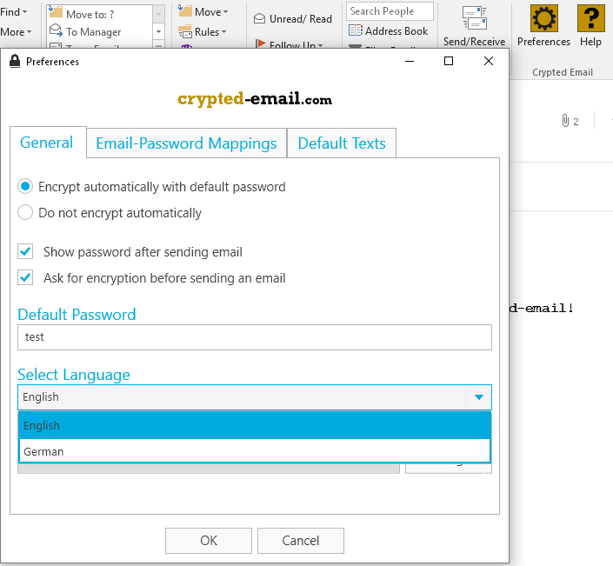Click the Unread/Read envelope icon

tap(259, 18)
